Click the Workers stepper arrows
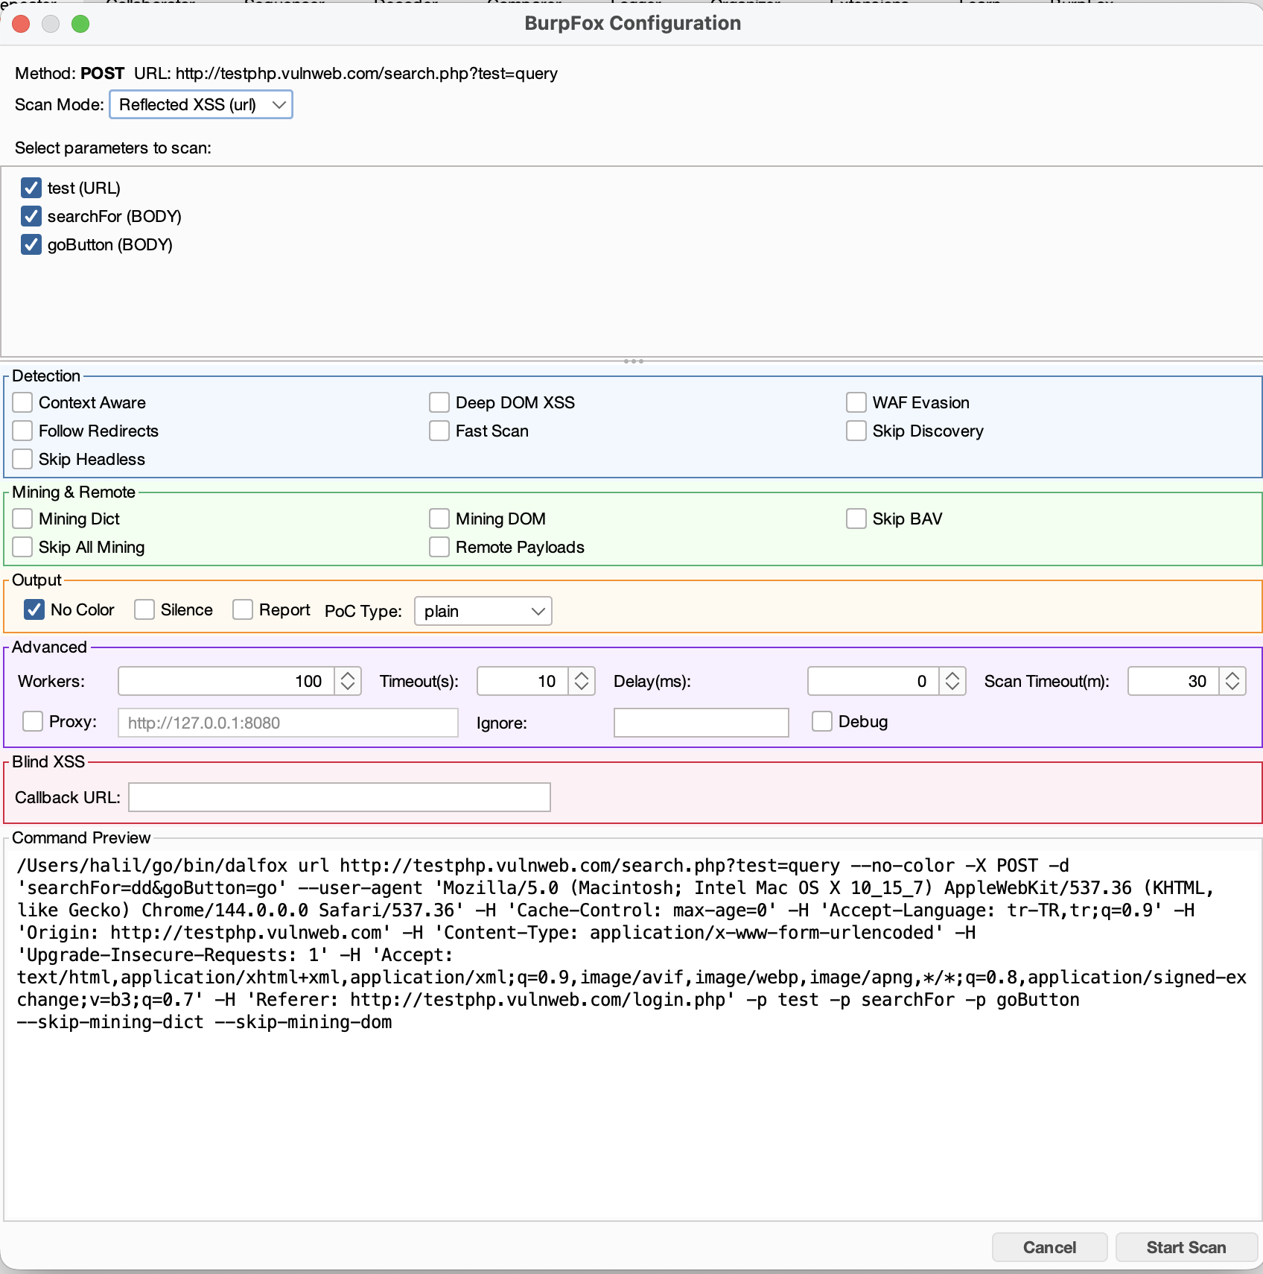The width and height of the screenshot is (1263, 1274). pyautogui.click(x=348, y=681)
